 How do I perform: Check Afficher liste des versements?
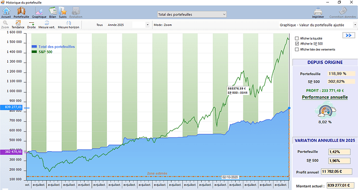297,49
